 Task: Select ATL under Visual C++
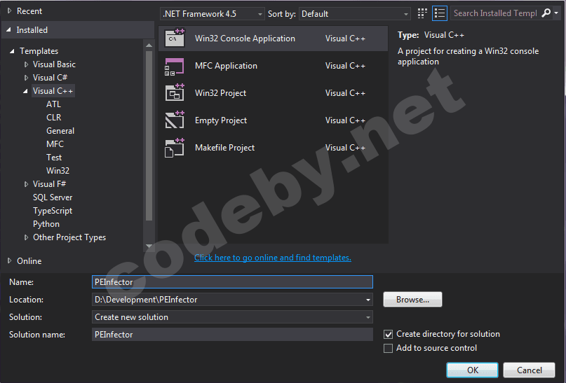[53, 104]
